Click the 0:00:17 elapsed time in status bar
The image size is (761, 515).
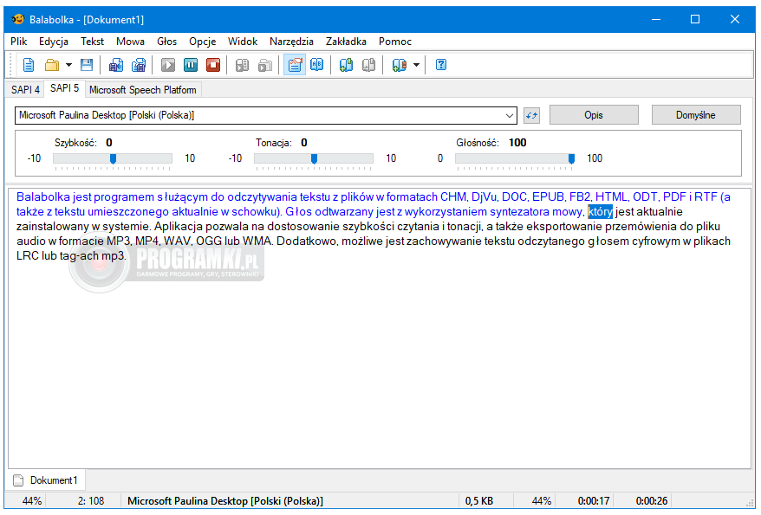[x=594, y=501]
